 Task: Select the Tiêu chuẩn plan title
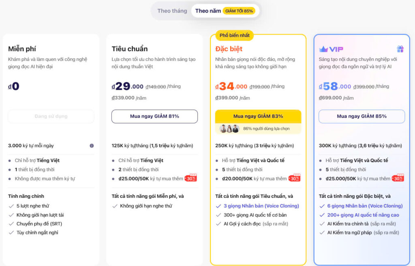[130, 49]
